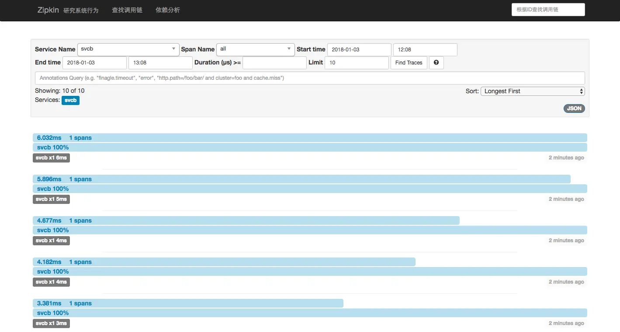Click the blue svcb service label
This screenshot has width=620, height=332.
pyautogui.click(x=70, y=100)
